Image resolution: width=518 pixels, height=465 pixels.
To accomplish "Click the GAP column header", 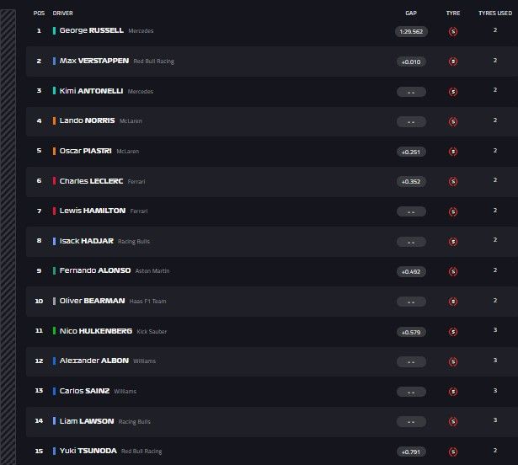I will click(411, 13).
